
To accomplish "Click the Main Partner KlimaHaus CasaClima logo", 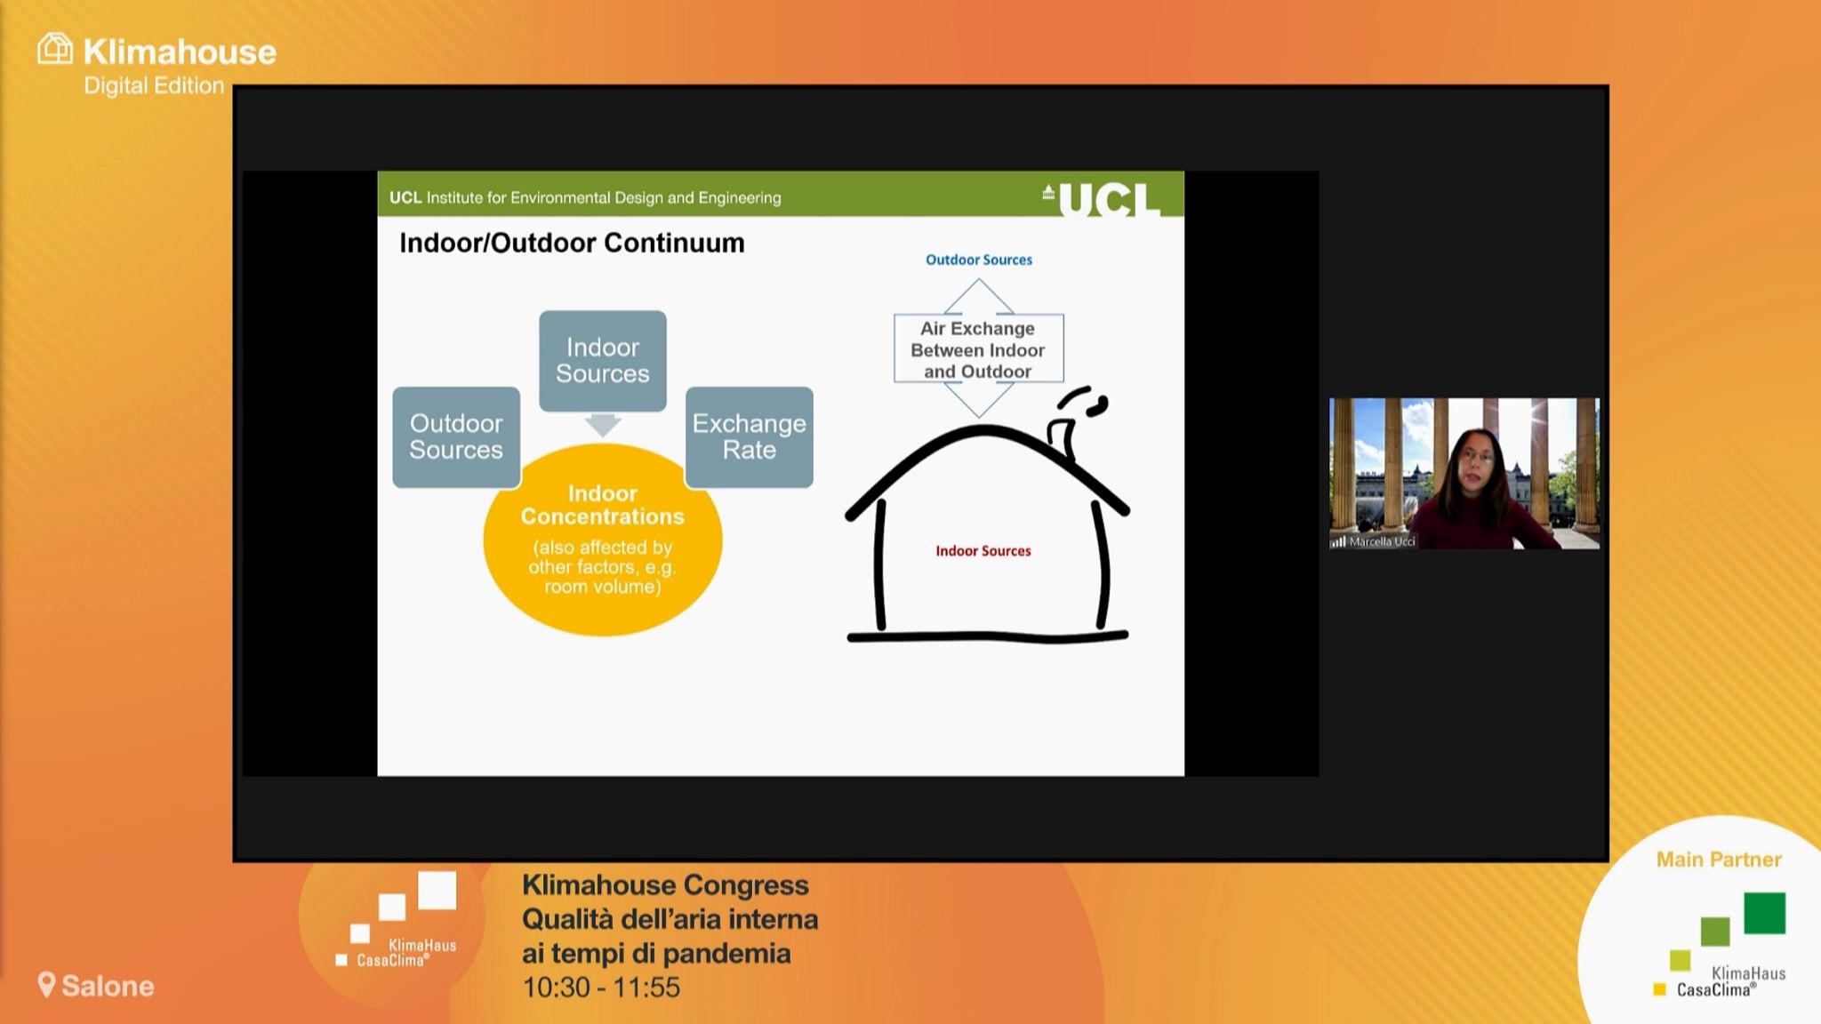I will pyautogui.click(x=1719, y=945).
